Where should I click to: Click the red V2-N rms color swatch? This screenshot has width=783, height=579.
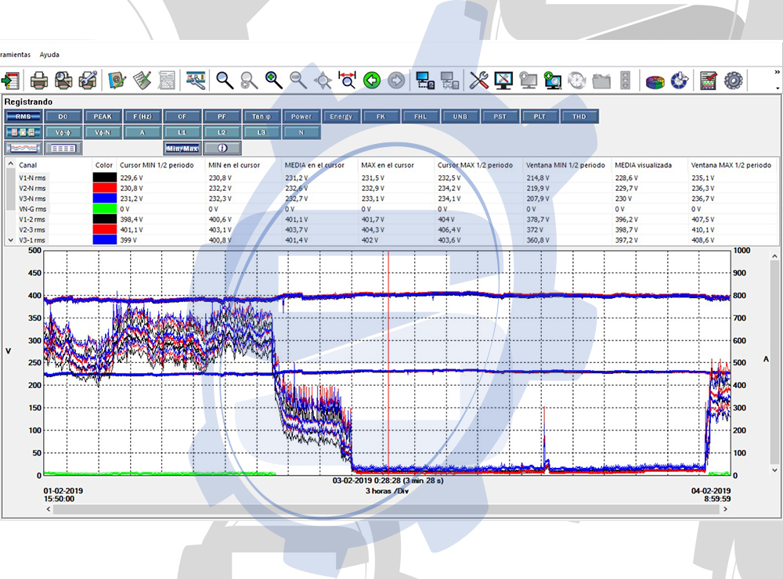(104, 188)
